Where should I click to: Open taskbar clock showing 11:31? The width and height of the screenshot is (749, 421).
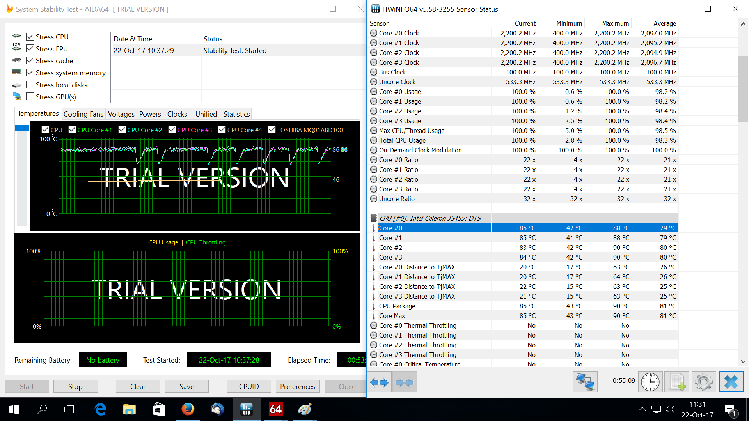pos(697,409)
